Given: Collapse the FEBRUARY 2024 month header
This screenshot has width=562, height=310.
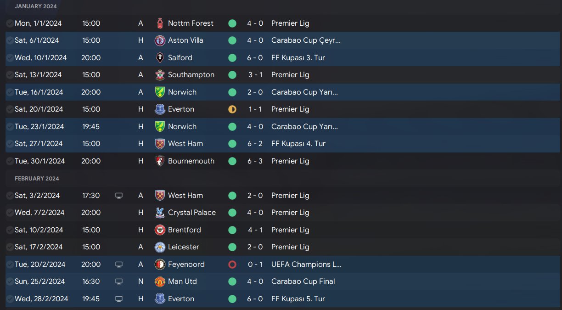Looking at the screenshot, I should pos(37,179).
